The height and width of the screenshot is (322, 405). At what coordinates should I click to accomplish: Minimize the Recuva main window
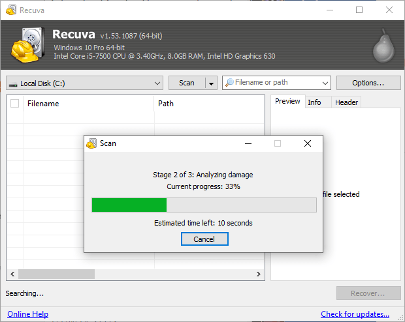[x=330, y=10]
